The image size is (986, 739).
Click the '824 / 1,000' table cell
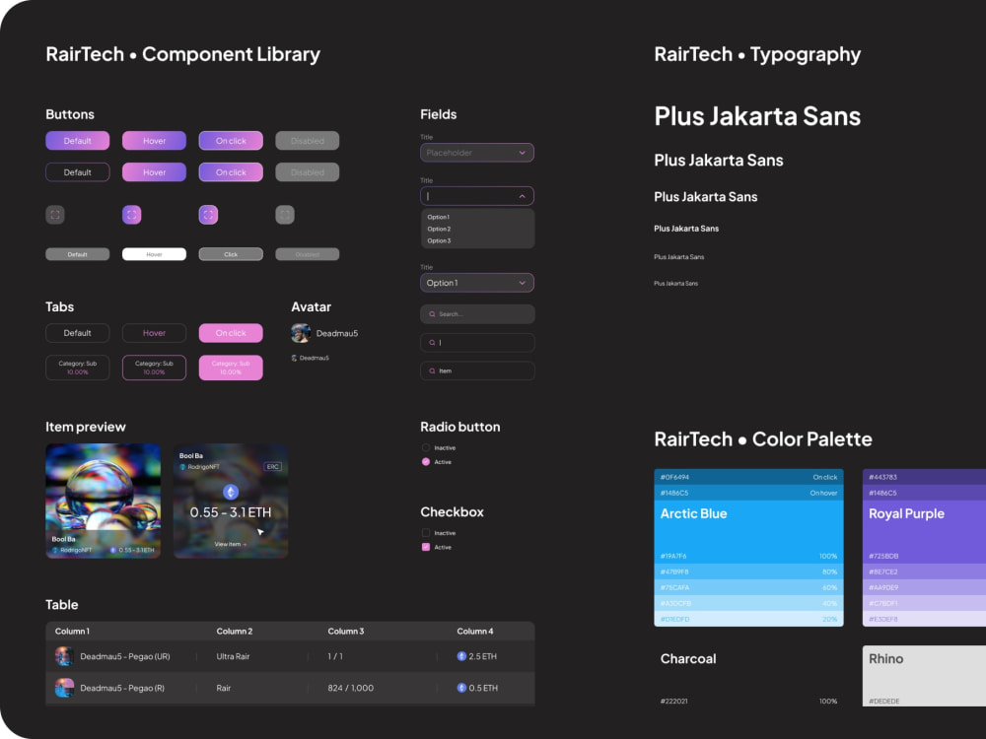pyautogui.click(x=350, y=688)
